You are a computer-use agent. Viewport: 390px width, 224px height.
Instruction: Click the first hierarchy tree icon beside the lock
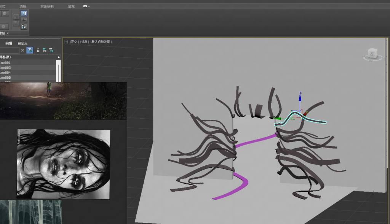coord(44,50)
